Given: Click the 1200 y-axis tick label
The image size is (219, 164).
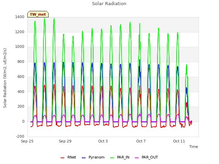Looking at the screenshot, I should point(20,32).
